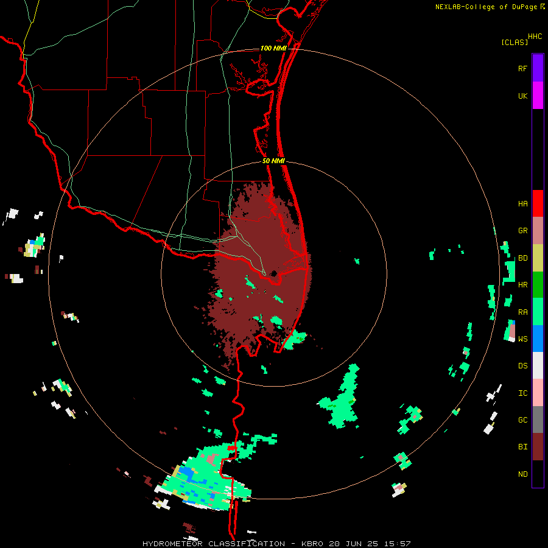Click the BD legend label
This screenshot has width=548, height=548.
[x=522, y=258]
